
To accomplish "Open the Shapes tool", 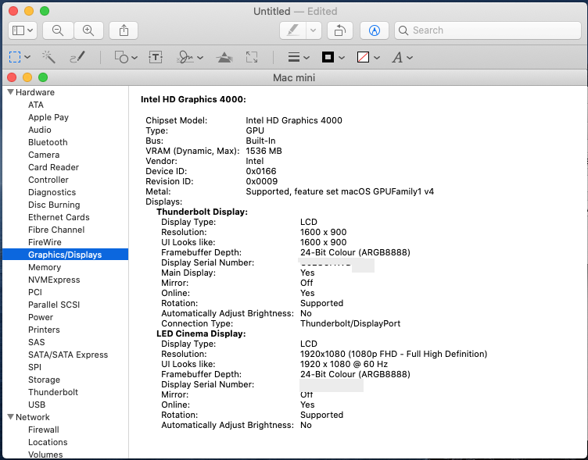I will (121, 57).
